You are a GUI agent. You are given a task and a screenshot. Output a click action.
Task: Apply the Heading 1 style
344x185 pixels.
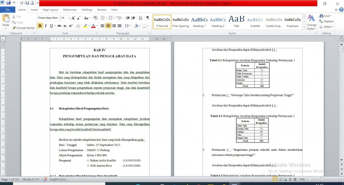[199, 22]
